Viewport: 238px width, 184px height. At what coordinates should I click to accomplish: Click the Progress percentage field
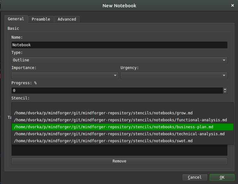pos(117,91)
